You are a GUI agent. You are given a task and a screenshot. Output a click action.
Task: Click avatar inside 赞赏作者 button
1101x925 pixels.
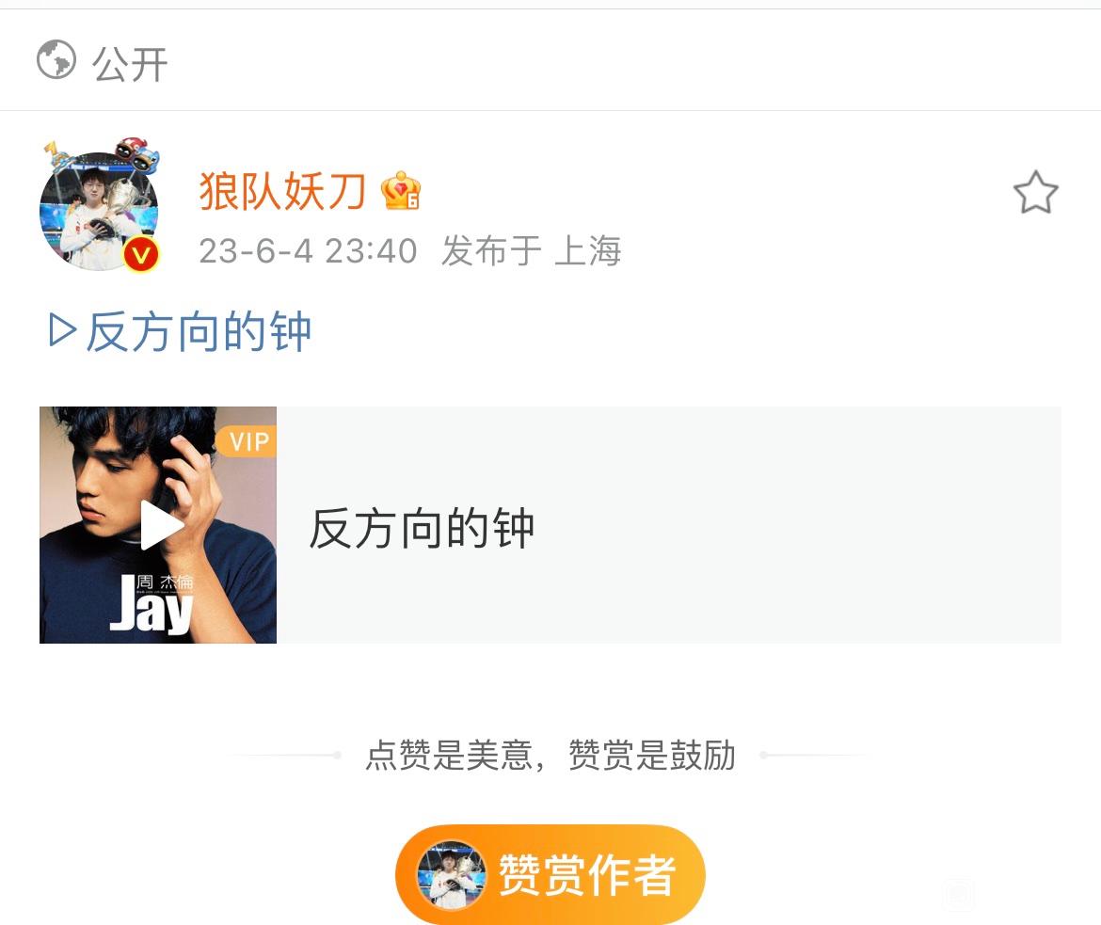pyautogui.click(x=451, y=875)
